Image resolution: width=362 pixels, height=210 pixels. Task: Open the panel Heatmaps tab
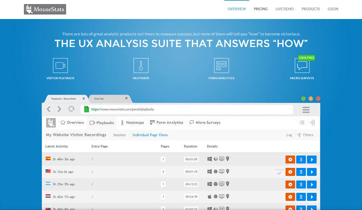coord(132,123)
